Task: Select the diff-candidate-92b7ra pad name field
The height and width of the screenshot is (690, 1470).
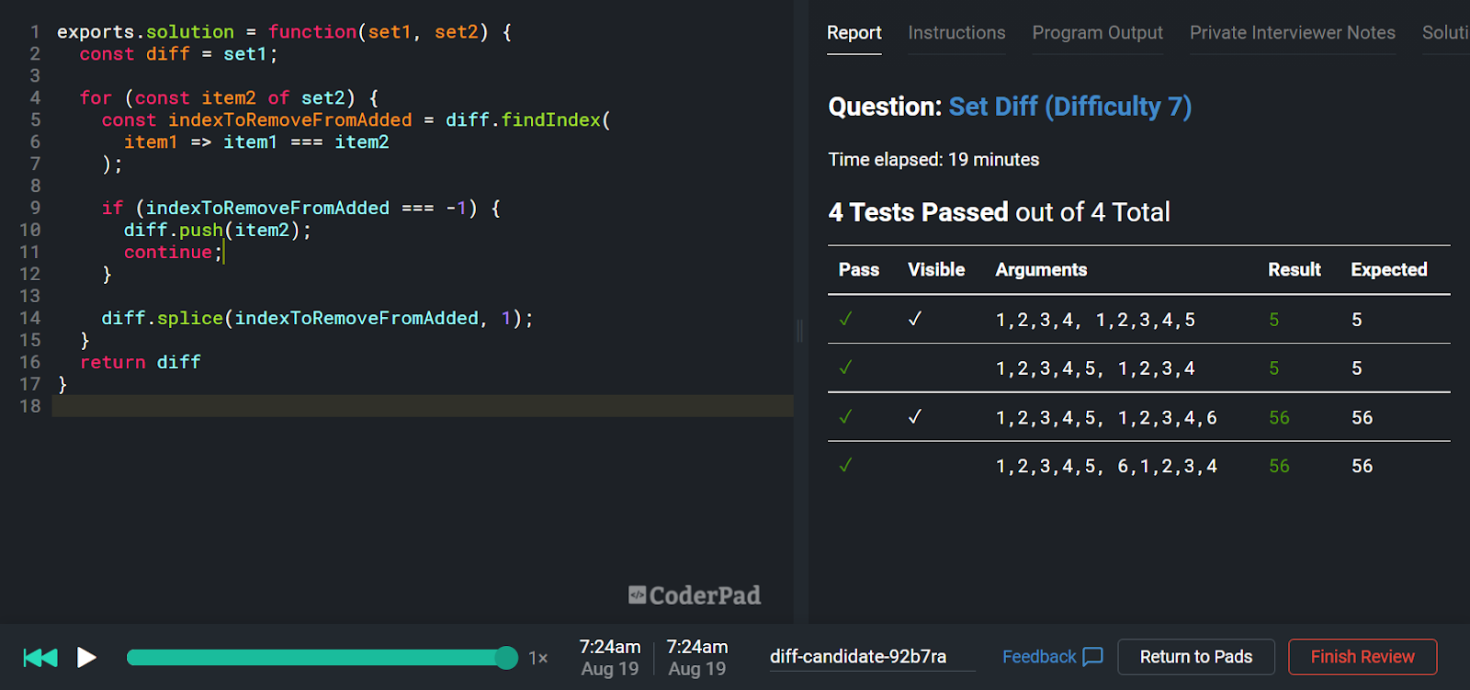Action: [x=872, y=657]
